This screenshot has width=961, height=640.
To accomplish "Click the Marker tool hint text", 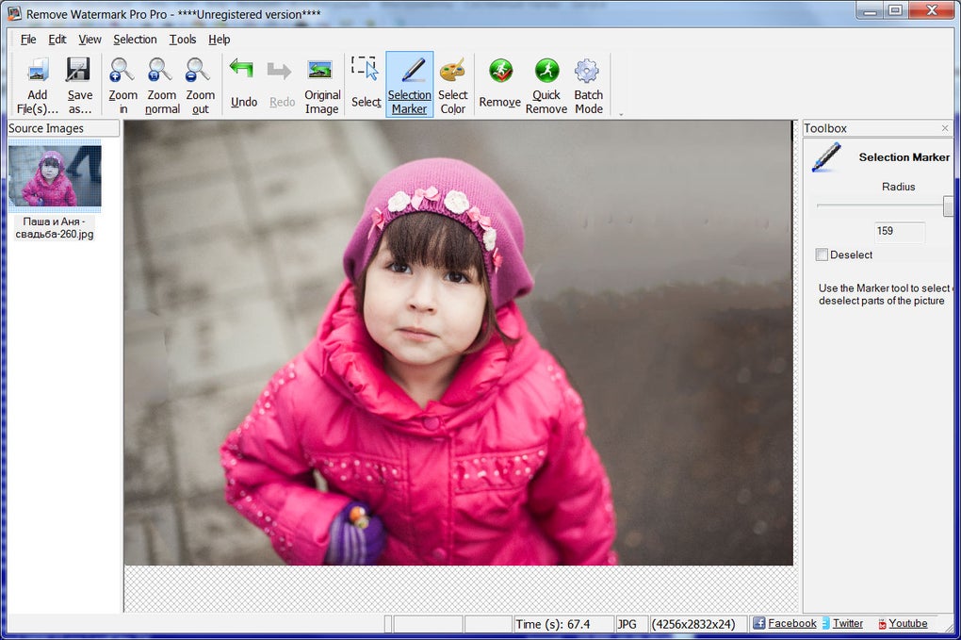I will pyautogui.click(x=884, y=294).
